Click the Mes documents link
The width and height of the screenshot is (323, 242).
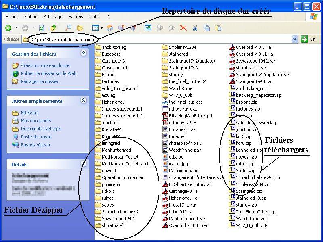[36, 121]
